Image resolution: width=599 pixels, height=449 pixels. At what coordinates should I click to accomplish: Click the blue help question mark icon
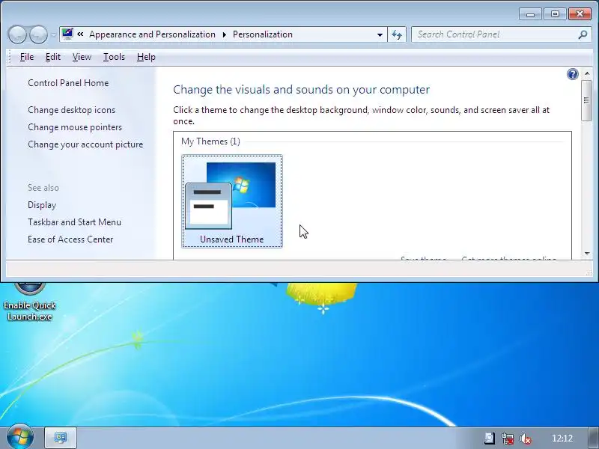[572, 74]
